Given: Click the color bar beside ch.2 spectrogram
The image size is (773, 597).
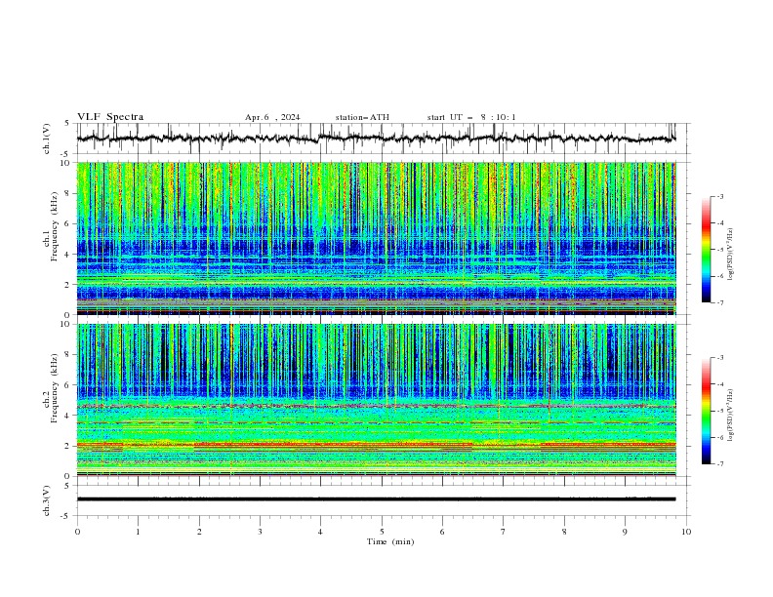Looking at the screenshot, I should coord(706,411).
